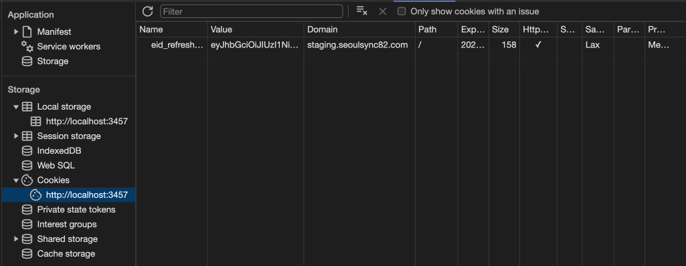Expand the Shared storage node
This screenshot has height=266, width=686.
click(x=16, y=239)
